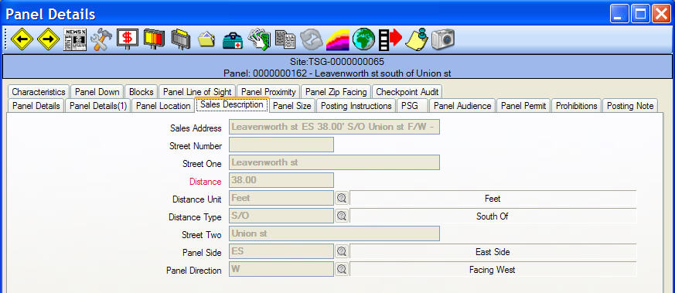Click the Street One field
675x293 pixels.
334,162
